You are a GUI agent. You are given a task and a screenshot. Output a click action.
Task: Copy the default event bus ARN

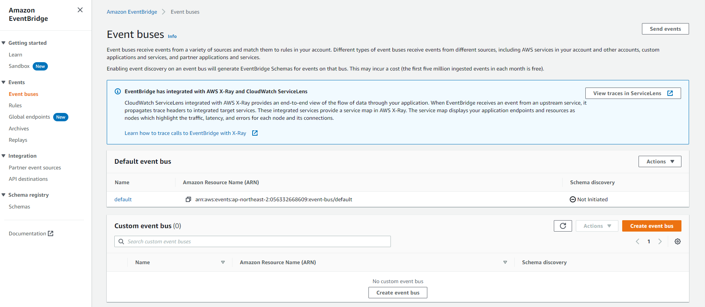pos(188,199)
